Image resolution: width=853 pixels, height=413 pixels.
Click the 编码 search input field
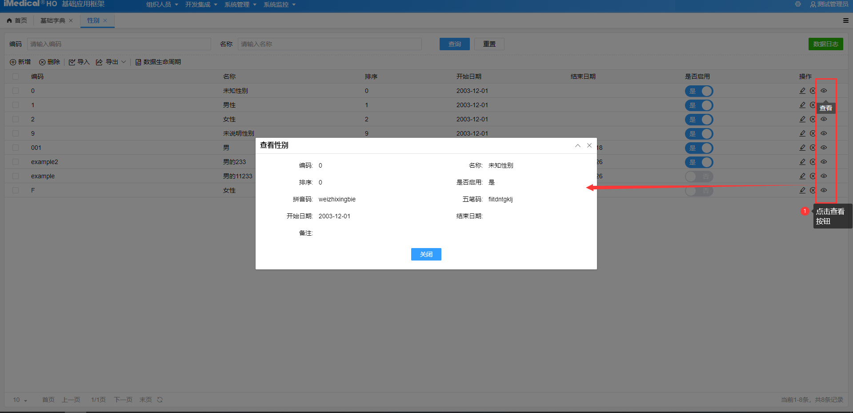point(119,44)
